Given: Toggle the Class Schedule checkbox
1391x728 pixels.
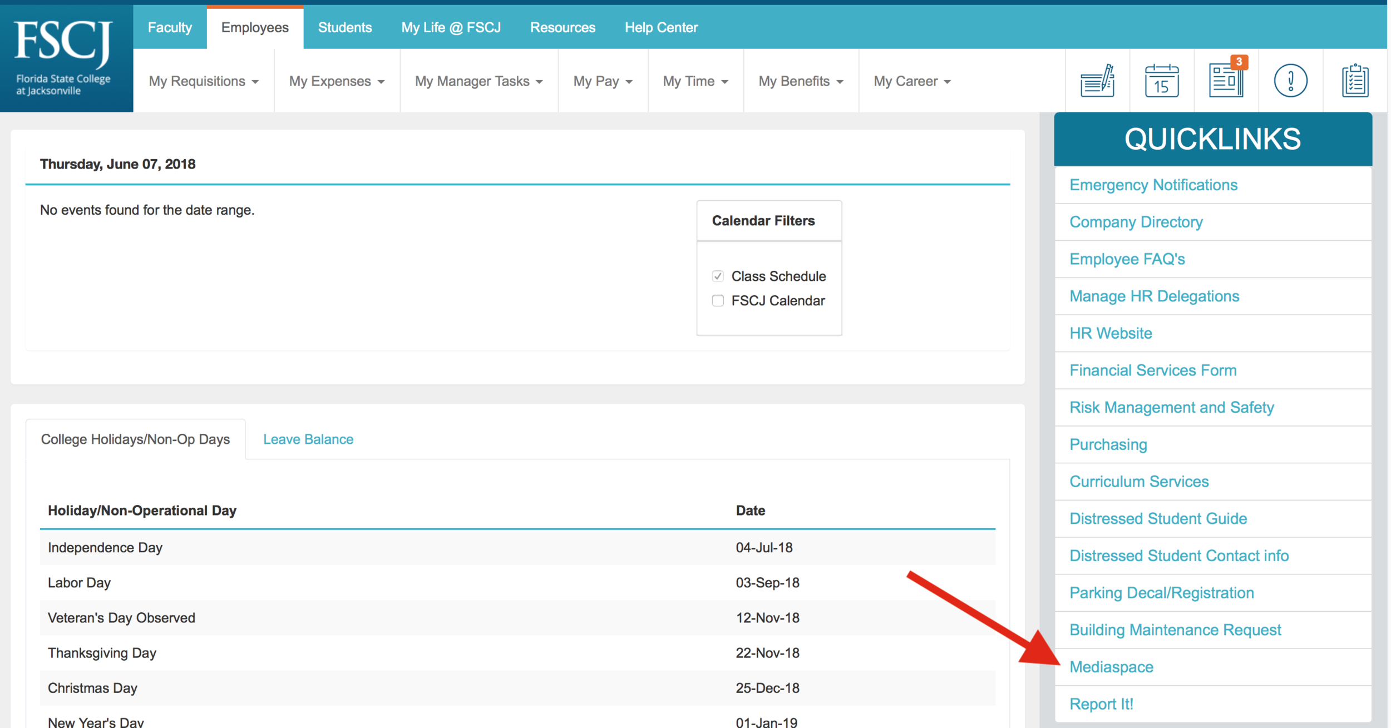Looking at the screenshot, I should 718,276.
